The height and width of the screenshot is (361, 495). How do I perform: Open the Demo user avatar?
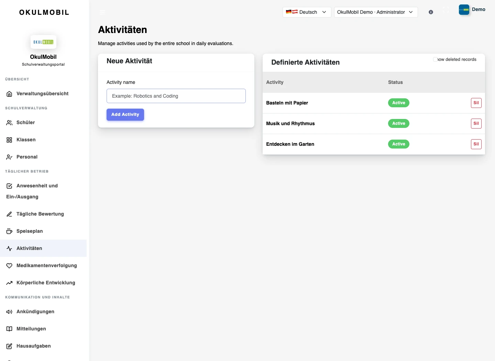464,10
